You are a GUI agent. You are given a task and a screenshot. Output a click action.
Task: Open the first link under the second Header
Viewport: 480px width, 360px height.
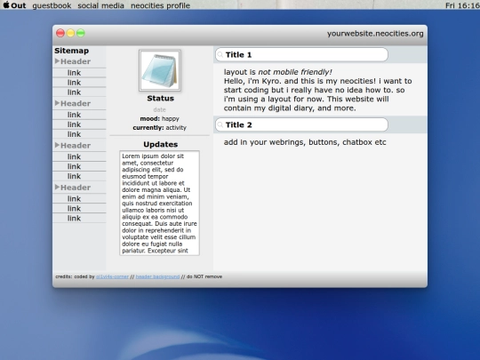(x=74, y=115)
